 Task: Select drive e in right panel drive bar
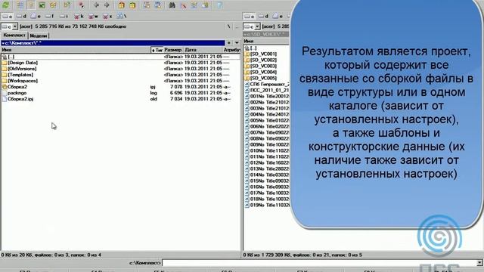pyautogui.click(x=278, y=16)
